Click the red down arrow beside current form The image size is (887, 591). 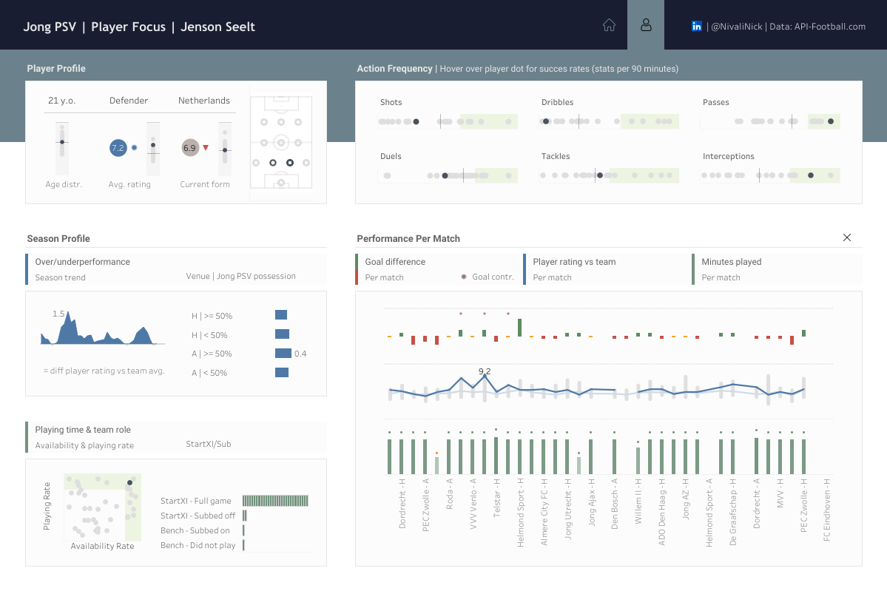206,148
